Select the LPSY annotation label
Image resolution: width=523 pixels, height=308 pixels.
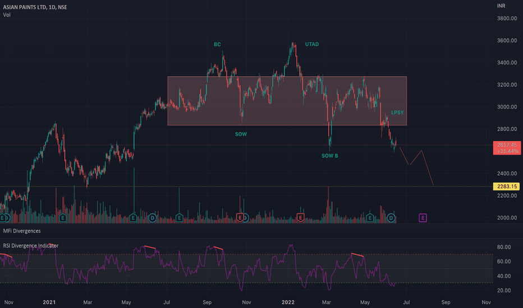(397, 113)
